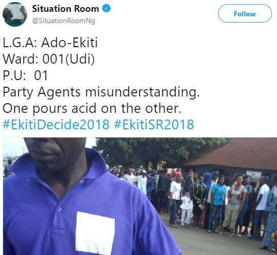Click the 'L.G.A: Ado-Ekiti' tweet line
The width and height of the screenshot is (277, 255).
[x=50, y=43]
